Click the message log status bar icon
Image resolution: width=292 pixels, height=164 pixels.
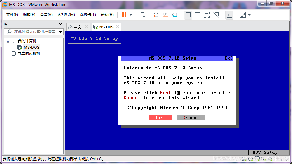(x=280, y=159)
